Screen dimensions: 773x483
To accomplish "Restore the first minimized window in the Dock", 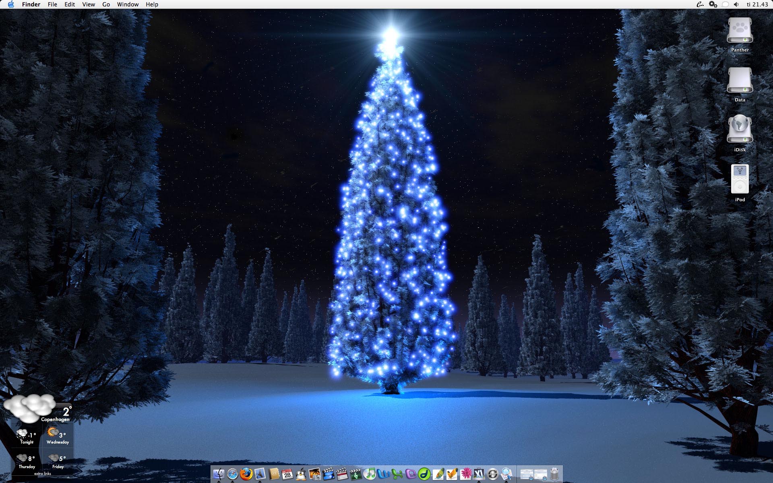I will pyautogui.click(x=527, y=474).
